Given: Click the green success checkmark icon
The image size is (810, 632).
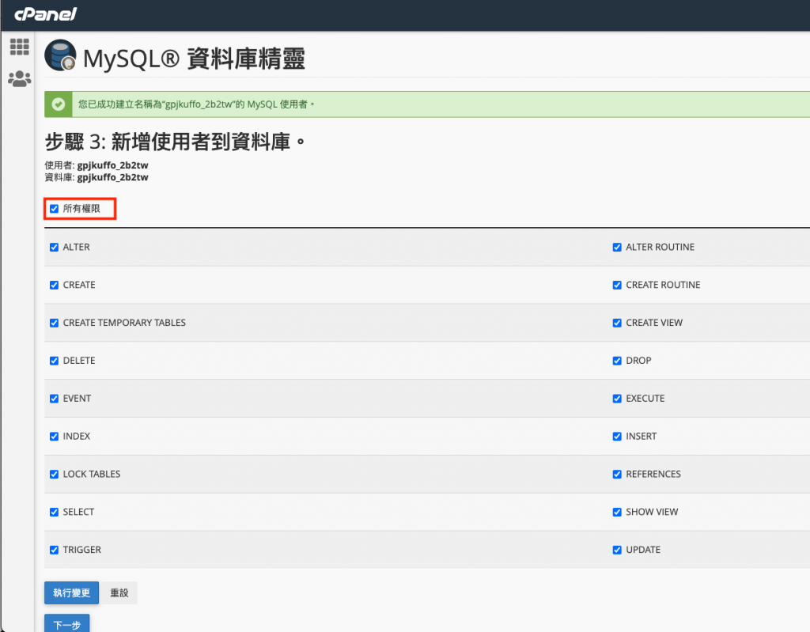Looking at the screenshot, I should pyautogui.click(x=59, y=104).
